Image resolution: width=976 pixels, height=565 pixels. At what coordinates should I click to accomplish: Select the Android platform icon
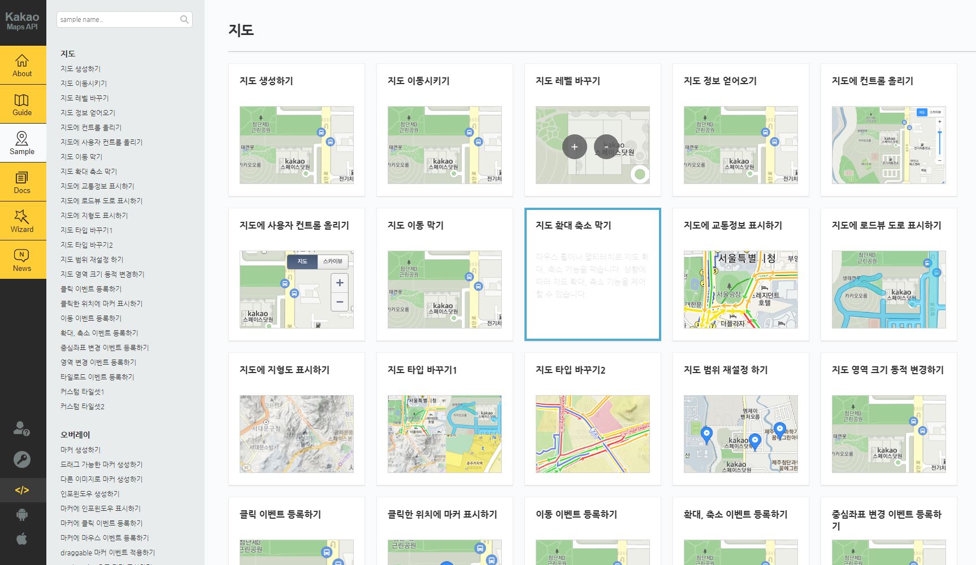click(x=22, y=514)
